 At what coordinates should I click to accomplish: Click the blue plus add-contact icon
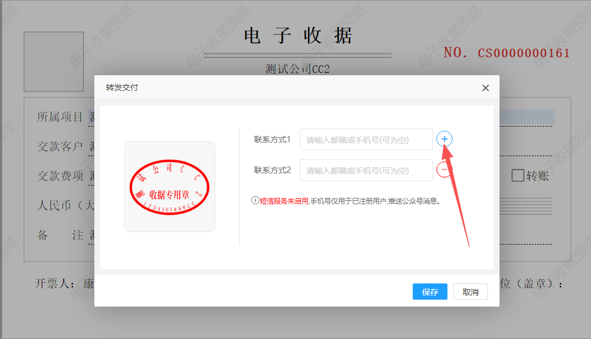coord(444,139)
